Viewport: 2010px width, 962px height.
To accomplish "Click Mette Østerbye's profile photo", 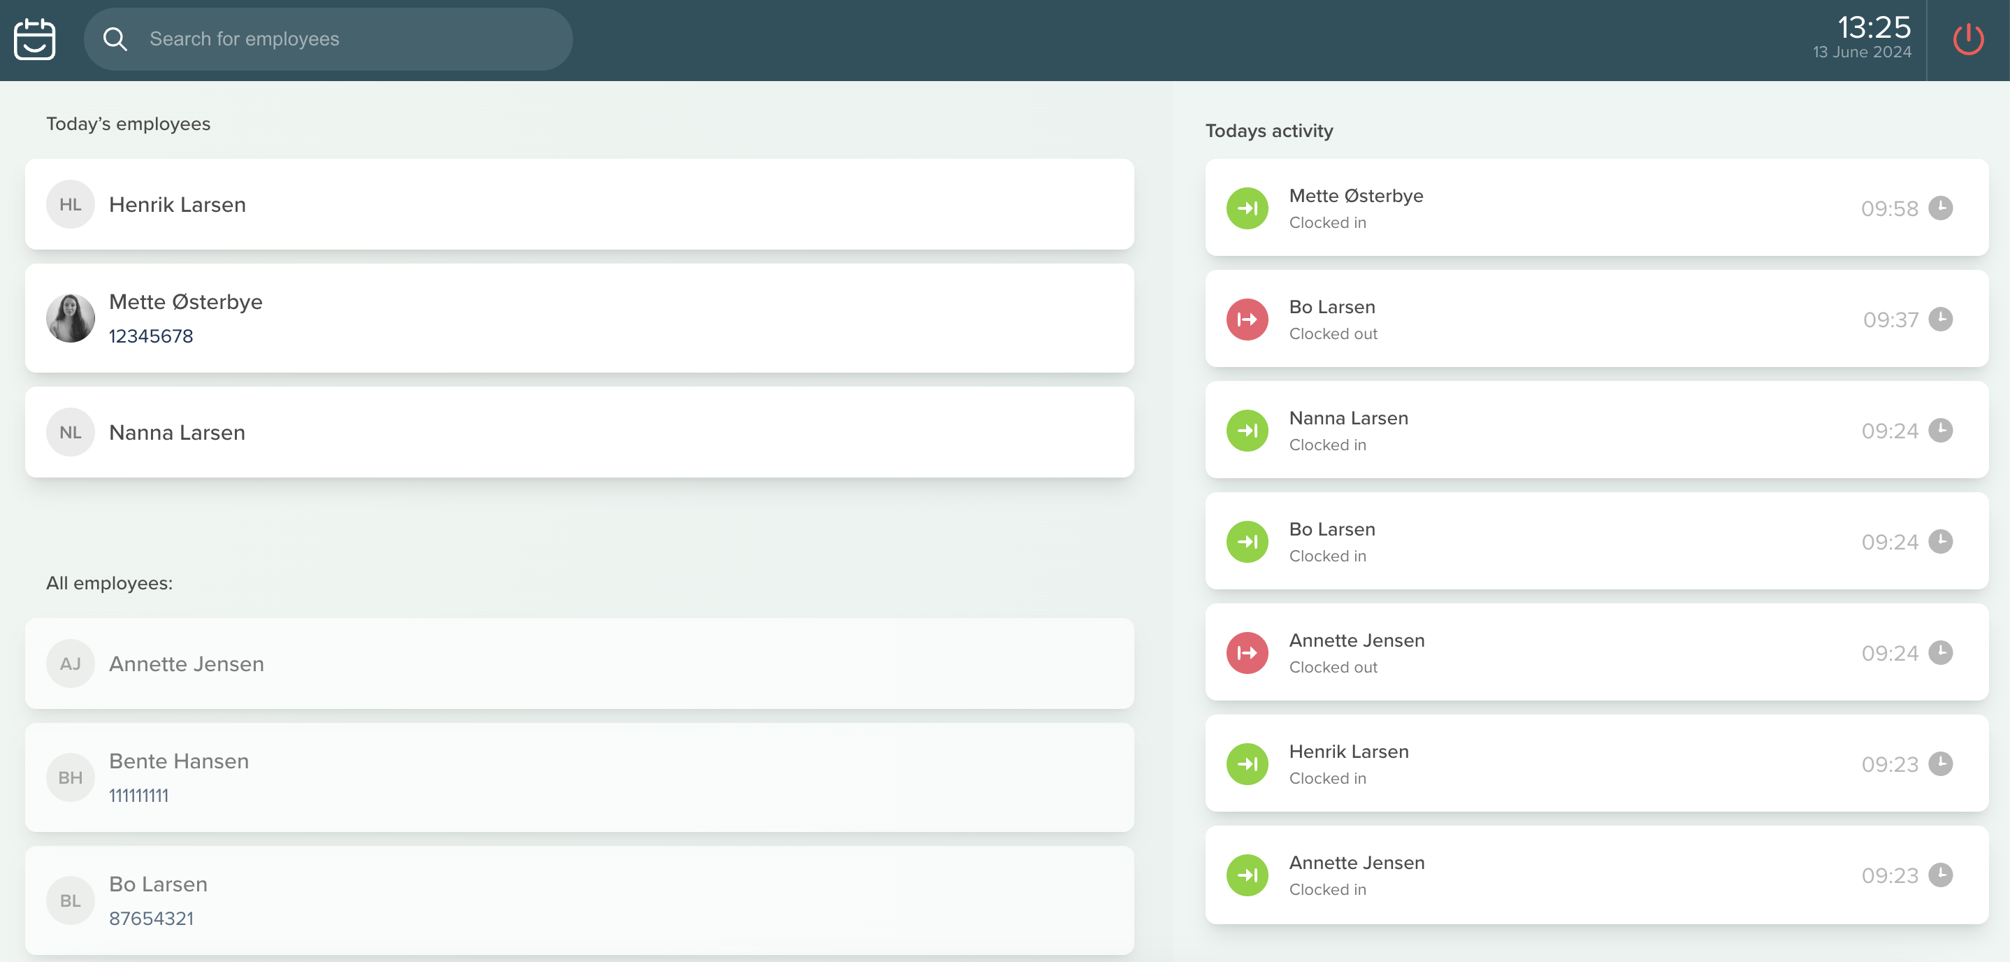I will click(70, 318).
